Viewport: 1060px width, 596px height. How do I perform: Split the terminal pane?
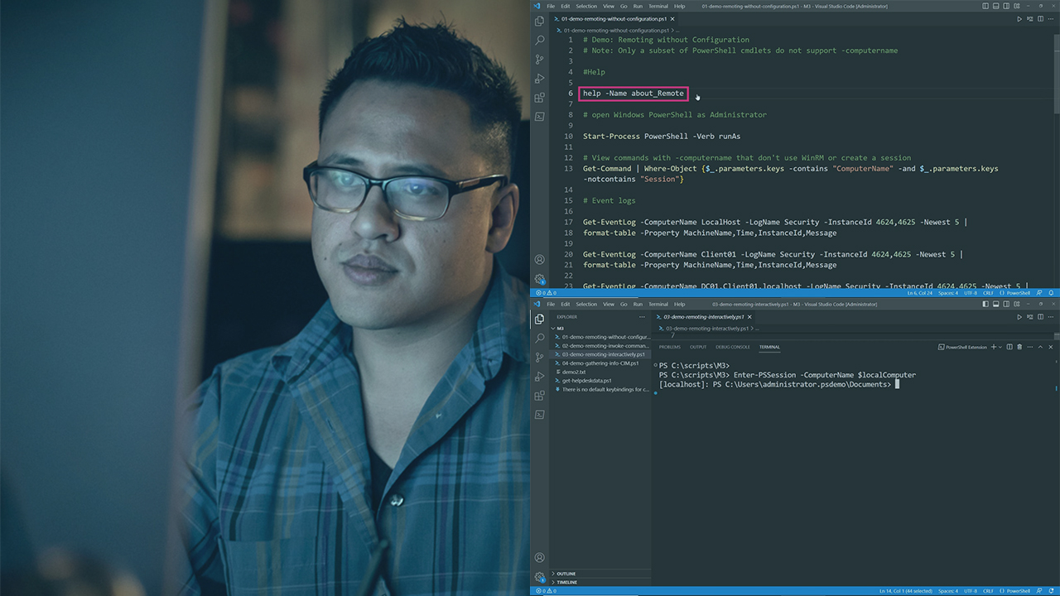coord(1009,347)
